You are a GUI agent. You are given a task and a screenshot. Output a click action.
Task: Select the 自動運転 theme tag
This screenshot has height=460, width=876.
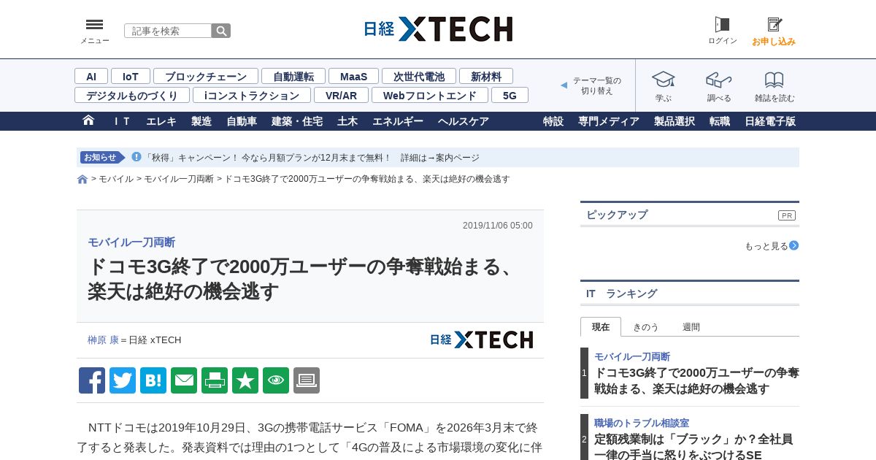click(293, 76)
